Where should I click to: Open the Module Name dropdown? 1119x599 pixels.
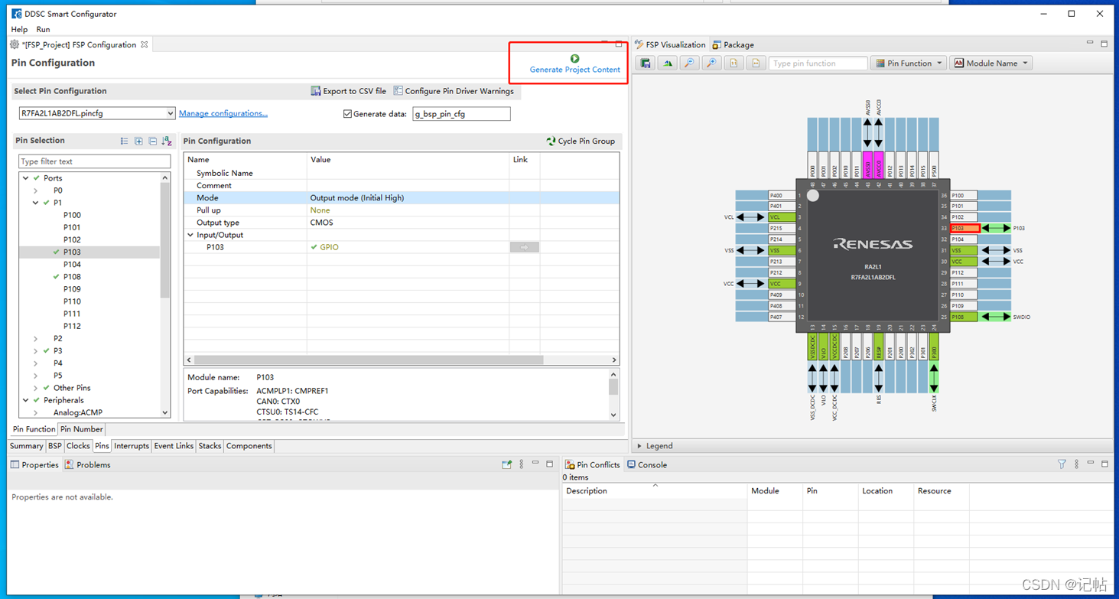991,63
